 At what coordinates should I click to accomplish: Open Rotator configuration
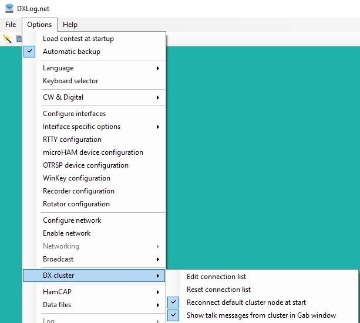tap(94, 204)
